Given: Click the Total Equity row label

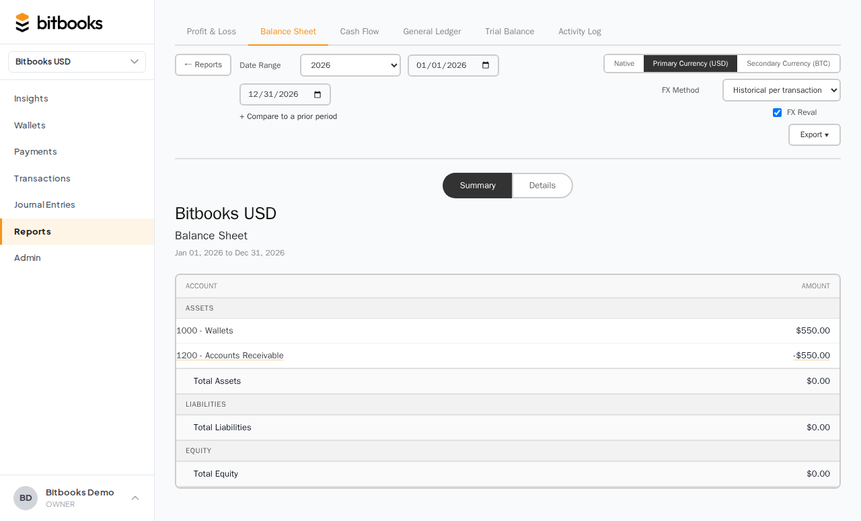Looking at the screenshot, I should coord(216,474).
